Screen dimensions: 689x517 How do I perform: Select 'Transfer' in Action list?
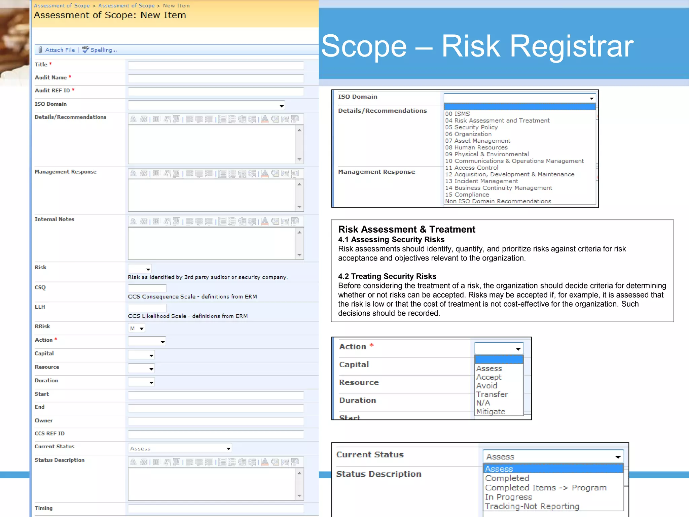[492, 394]
